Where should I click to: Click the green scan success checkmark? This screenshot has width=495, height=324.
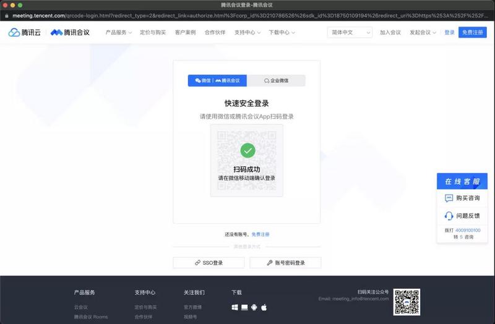pyautogui.click(x=248, y=150)
